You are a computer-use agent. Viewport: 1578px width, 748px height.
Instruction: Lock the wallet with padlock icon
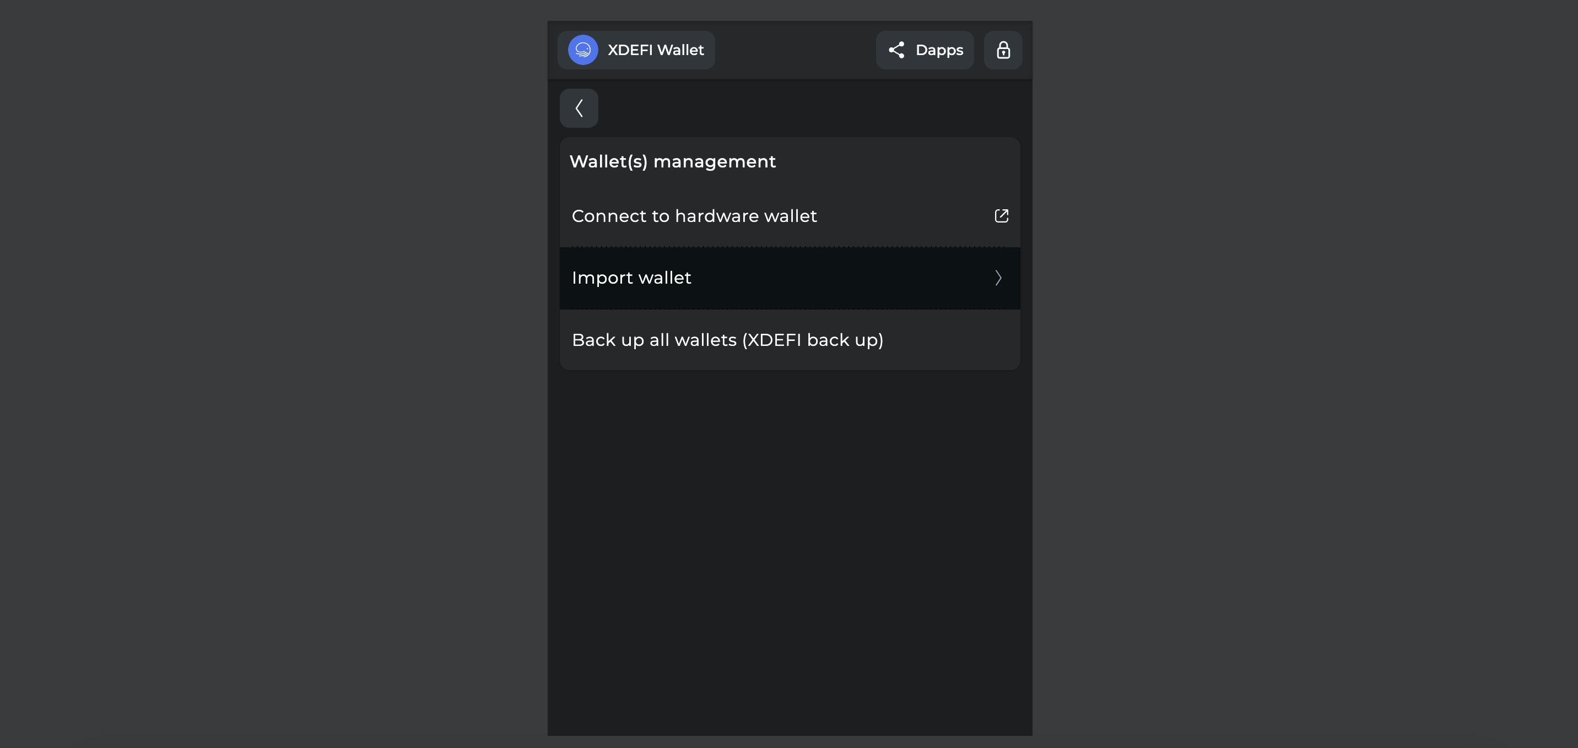coord(1003,50)
